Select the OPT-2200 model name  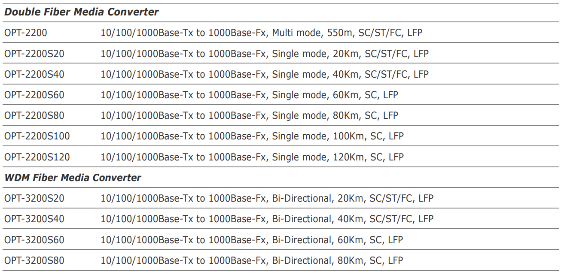25,33
